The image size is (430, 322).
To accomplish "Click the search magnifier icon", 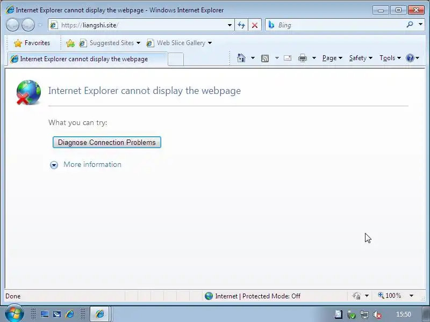I will [410, 25].
